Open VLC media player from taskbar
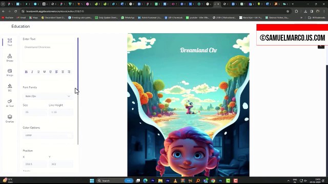Image resolution: width=328 pixels, height=184 pixels. point(175,180)
